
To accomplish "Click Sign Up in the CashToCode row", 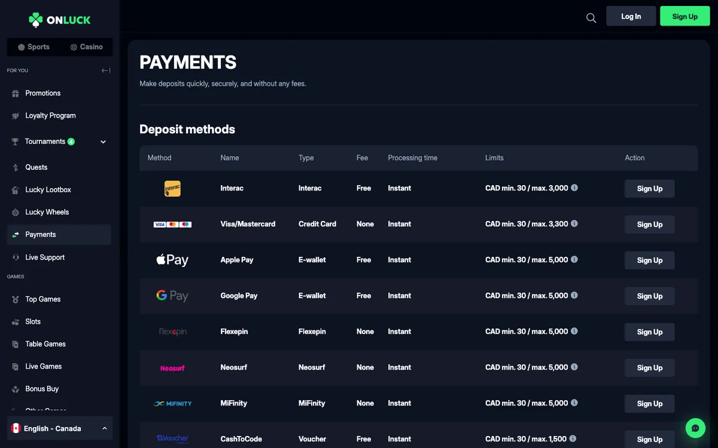I will click(649, 439).
